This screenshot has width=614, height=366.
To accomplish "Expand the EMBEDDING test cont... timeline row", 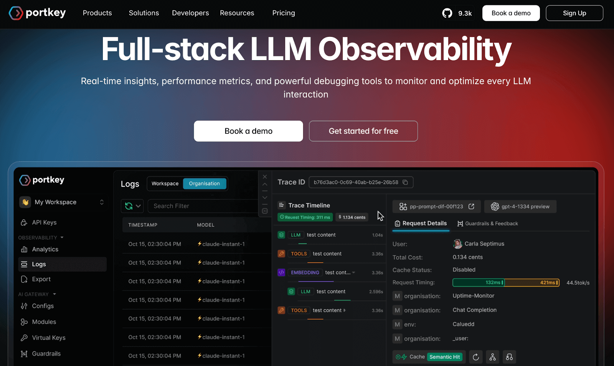I will tap(353, 272).
